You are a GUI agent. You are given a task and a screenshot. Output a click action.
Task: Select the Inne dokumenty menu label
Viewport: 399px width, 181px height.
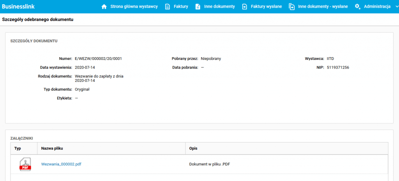coord(219,7)
